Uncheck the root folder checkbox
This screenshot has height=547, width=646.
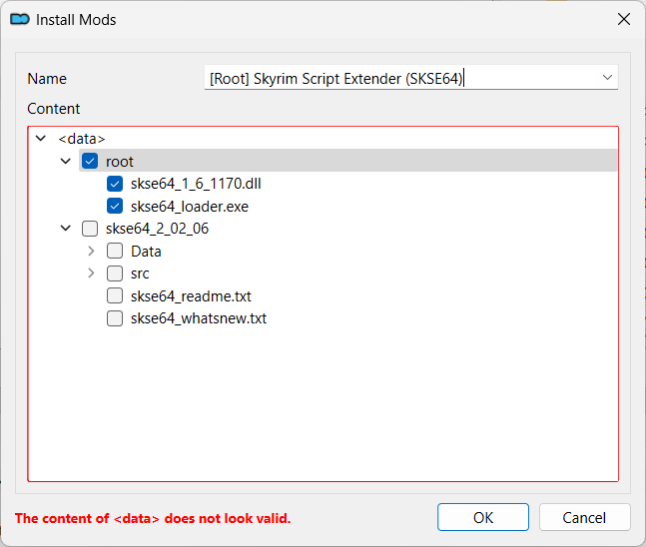(90, 162)
